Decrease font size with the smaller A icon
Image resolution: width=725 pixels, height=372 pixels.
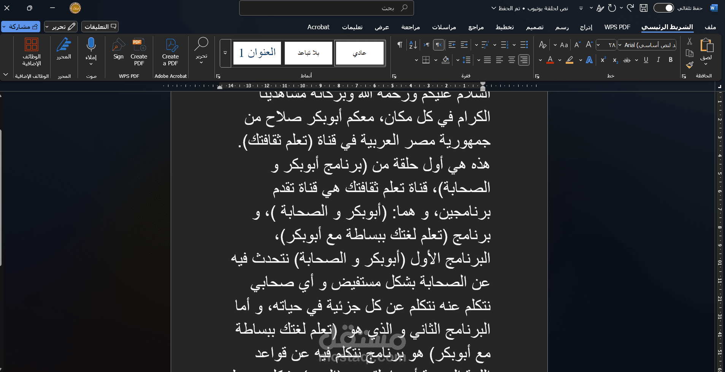[x=577, y=45]
